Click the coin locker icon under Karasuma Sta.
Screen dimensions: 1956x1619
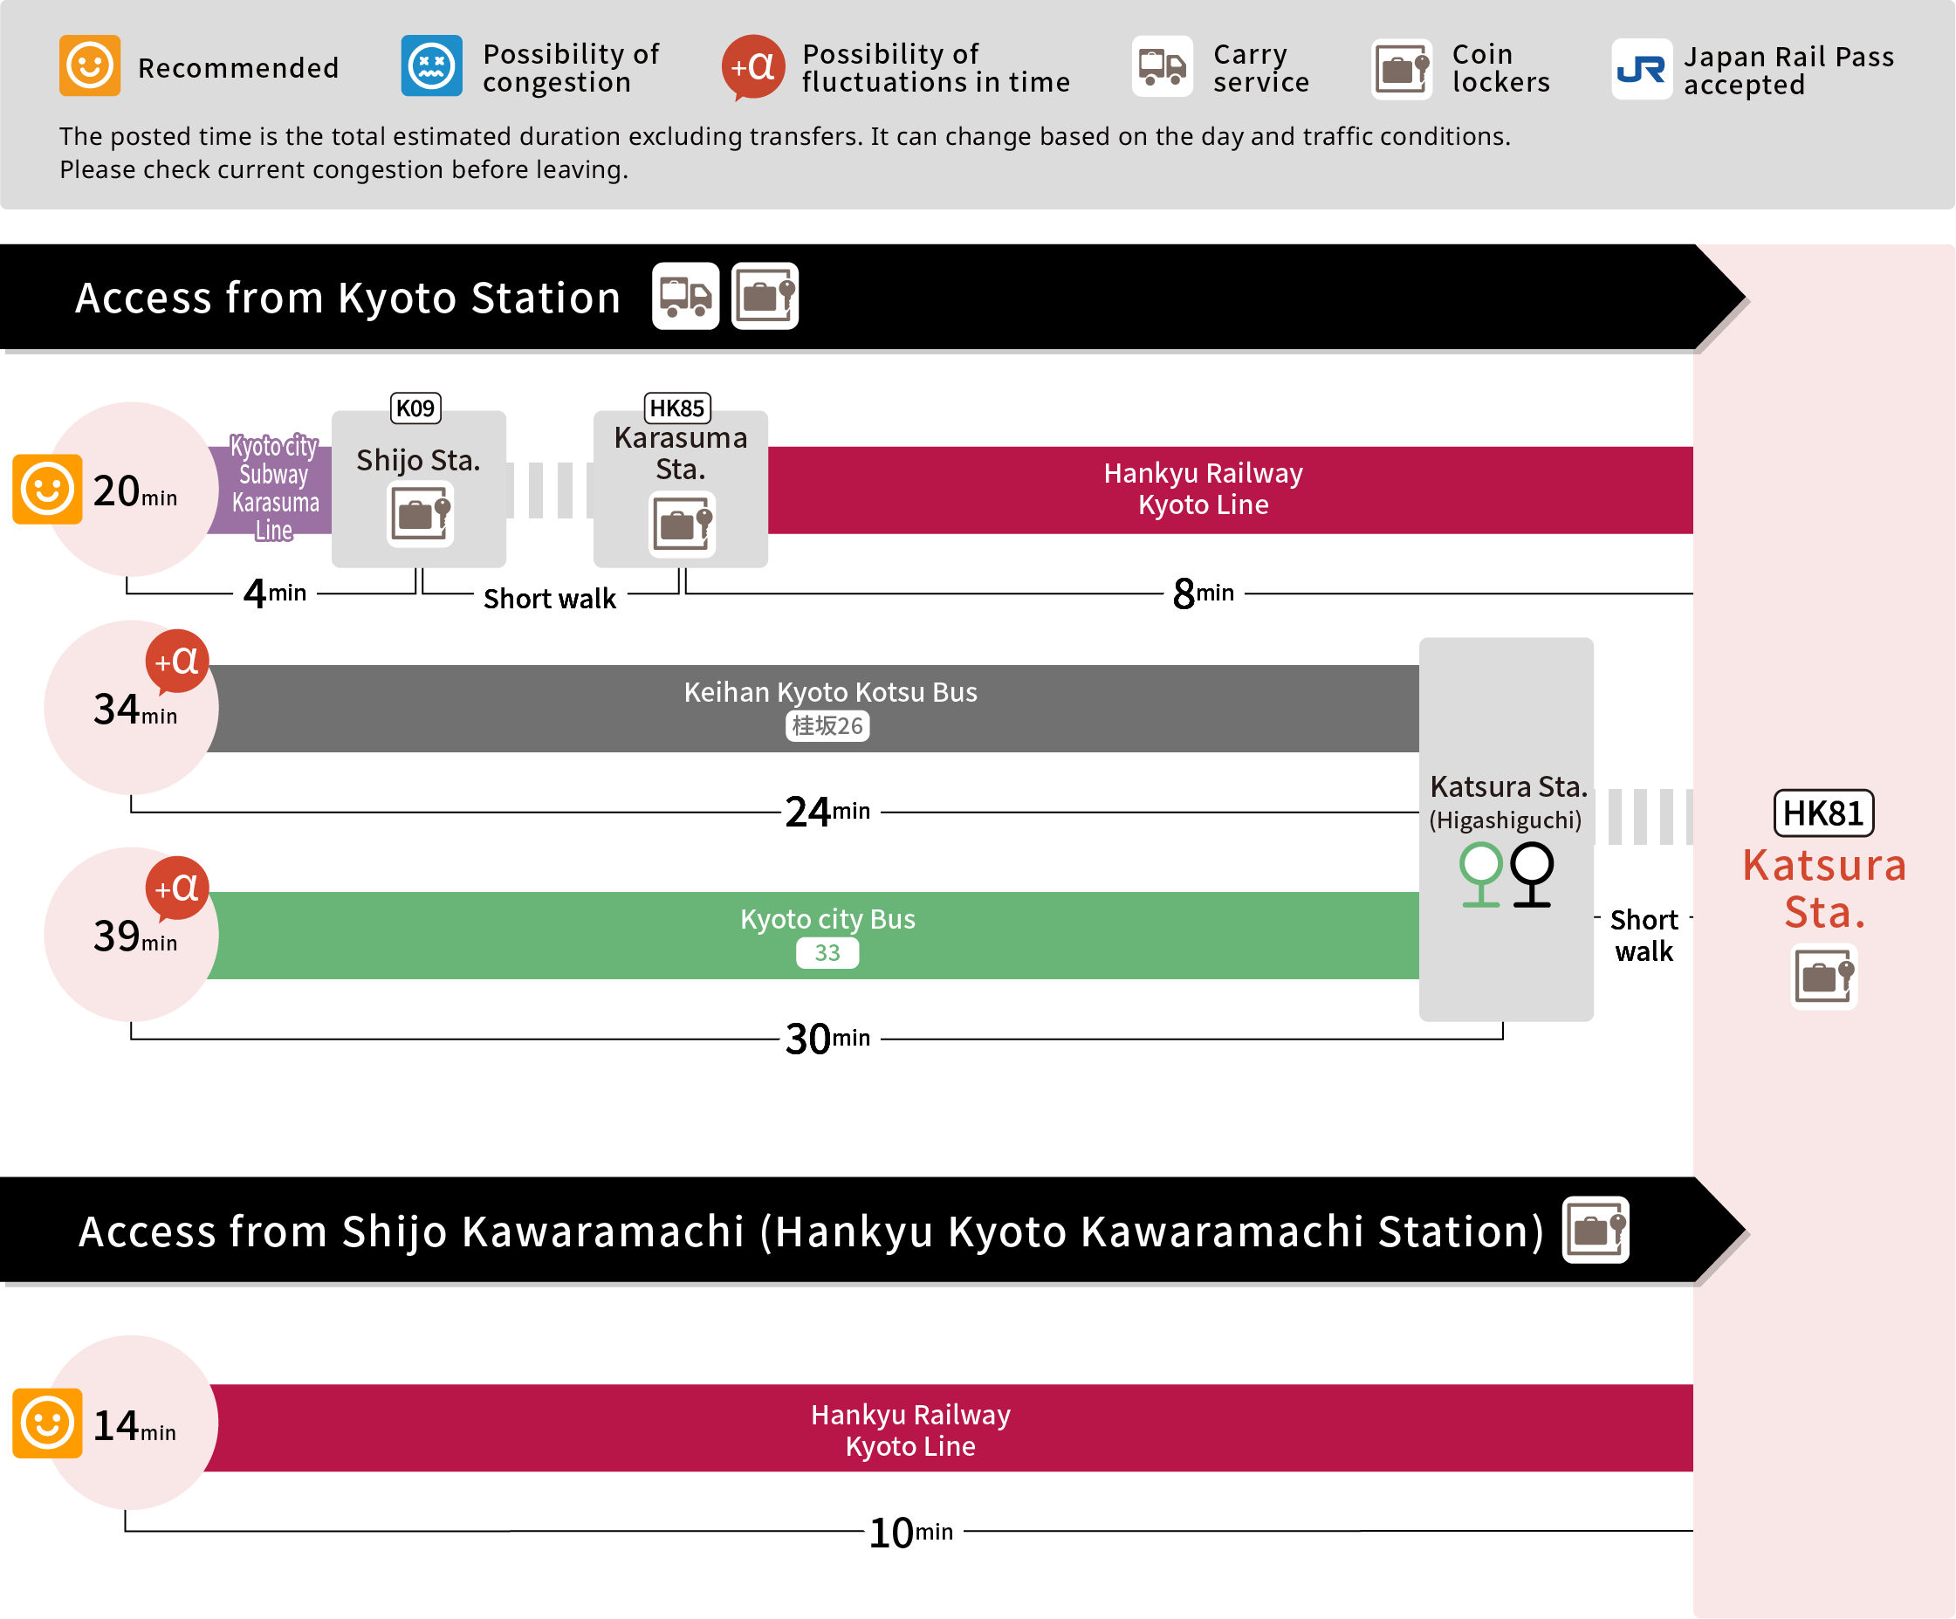683,525
